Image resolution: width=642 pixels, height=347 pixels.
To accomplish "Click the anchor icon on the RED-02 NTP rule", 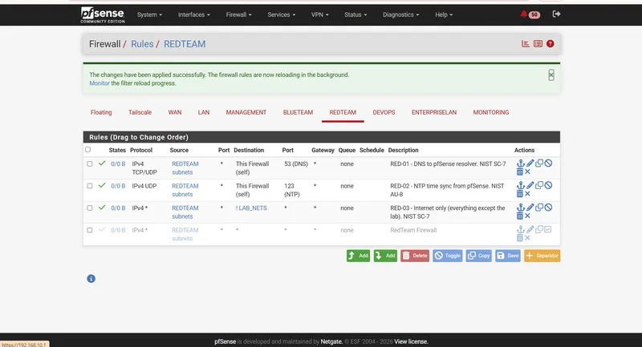I will click(x=520, y=185).
